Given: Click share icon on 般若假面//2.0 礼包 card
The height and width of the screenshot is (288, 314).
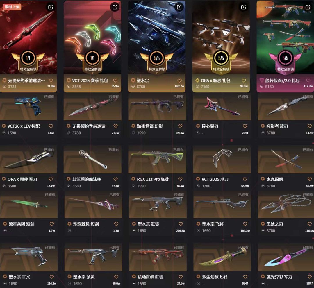Looking at the screenshot, I should (308, 7).
